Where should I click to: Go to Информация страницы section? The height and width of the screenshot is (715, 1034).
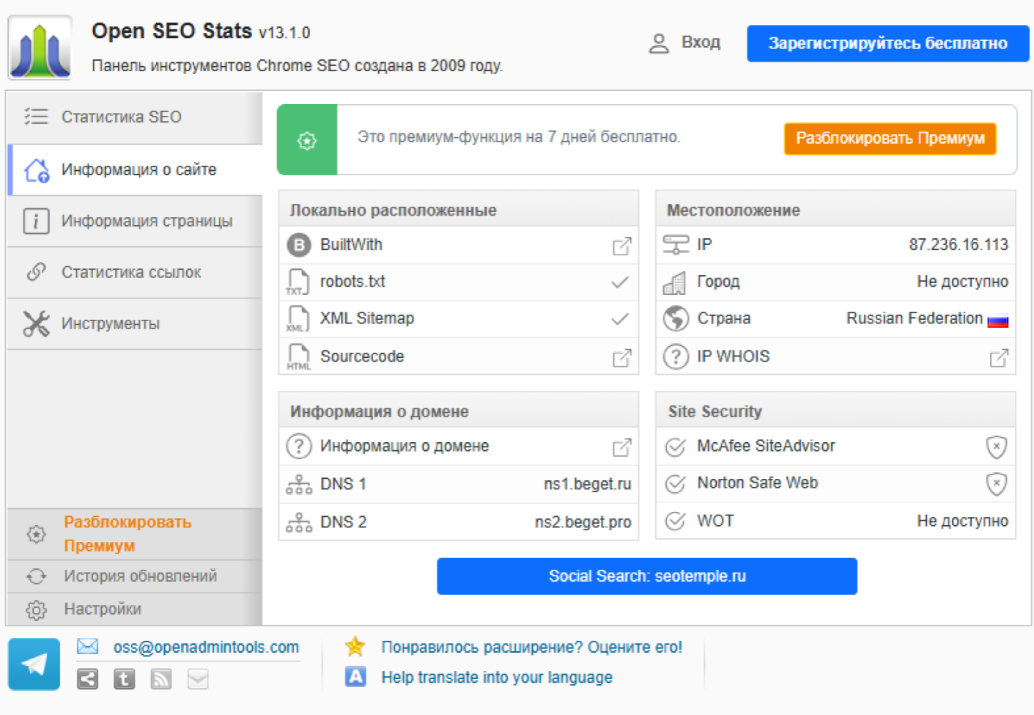point(134,221)
